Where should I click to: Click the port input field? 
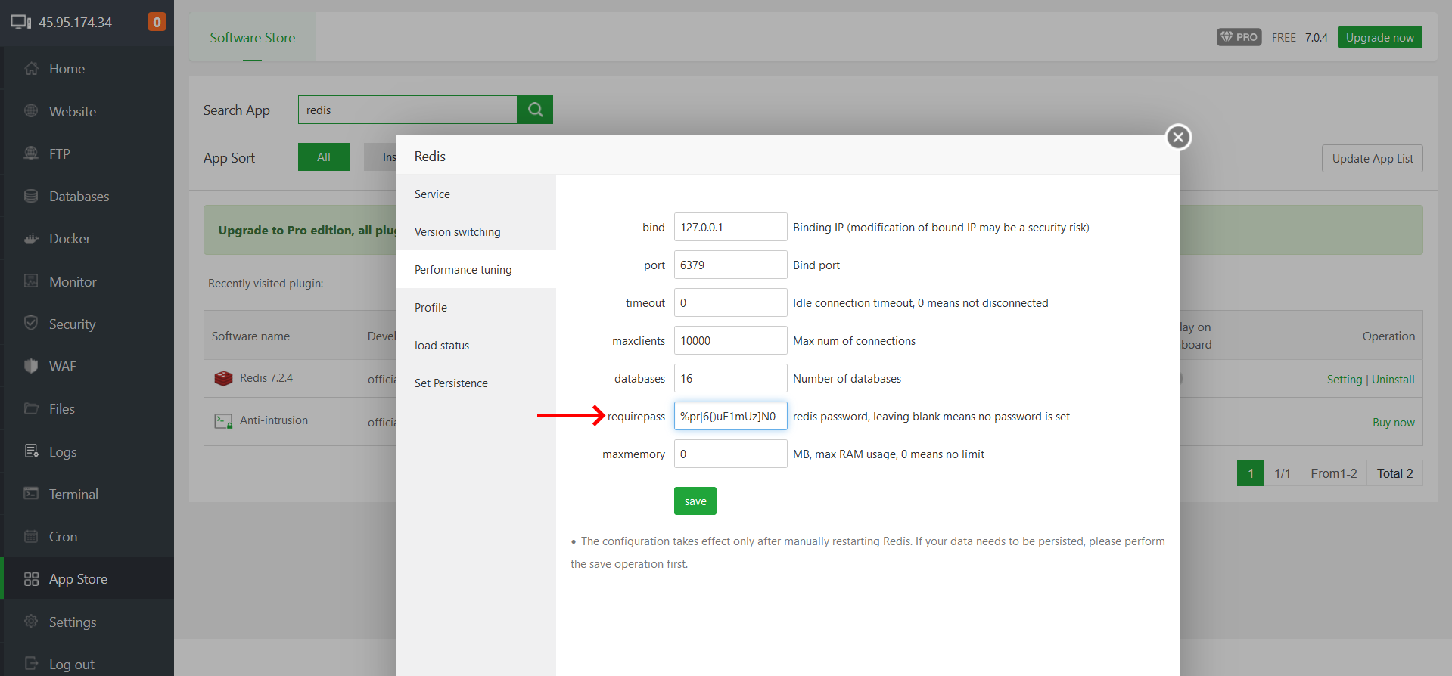[730, 265]
